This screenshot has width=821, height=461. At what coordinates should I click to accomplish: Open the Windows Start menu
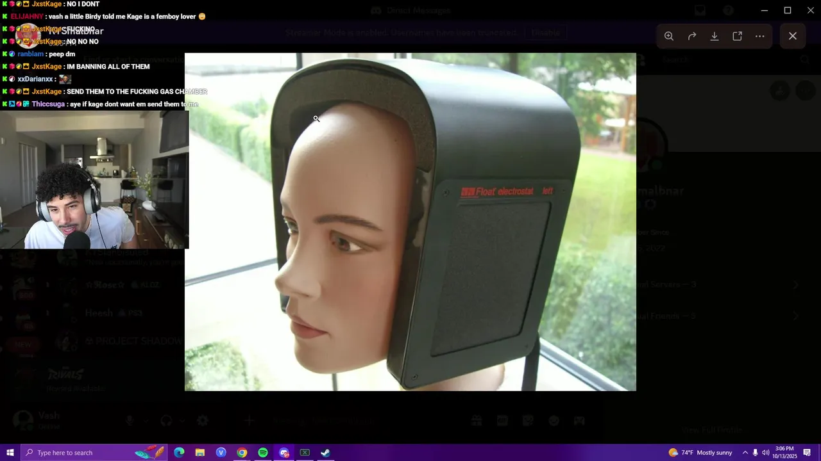coord(10,453)
